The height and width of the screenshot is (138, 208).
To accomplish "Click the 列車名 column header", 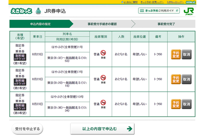I will click(x=67, y=34).
